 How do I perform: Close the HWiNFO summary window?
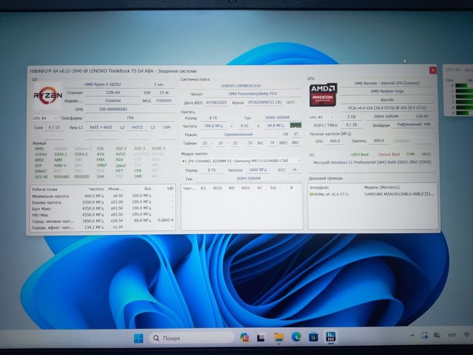433,70
